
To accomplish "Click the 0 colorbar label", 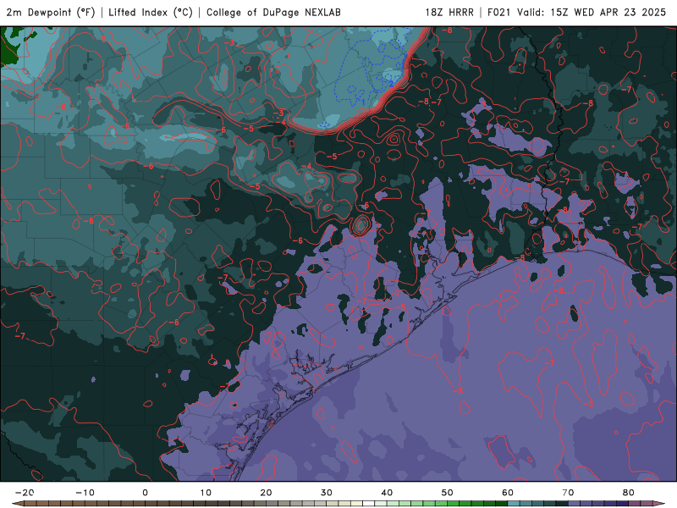I will [145, 493].
